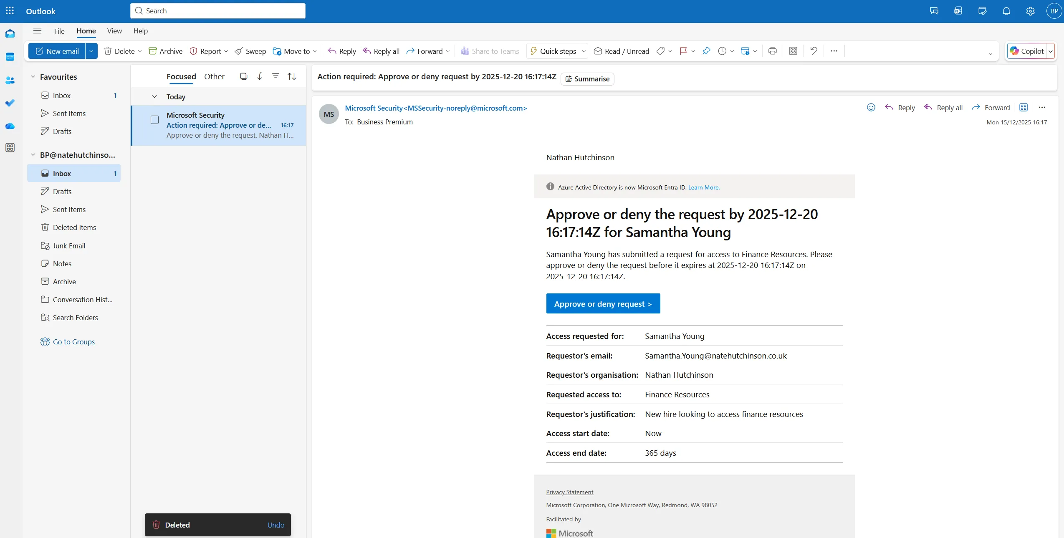Click Reply in the reading pane header
Screen dimensions: 1064x538
(x=900, y=108)
